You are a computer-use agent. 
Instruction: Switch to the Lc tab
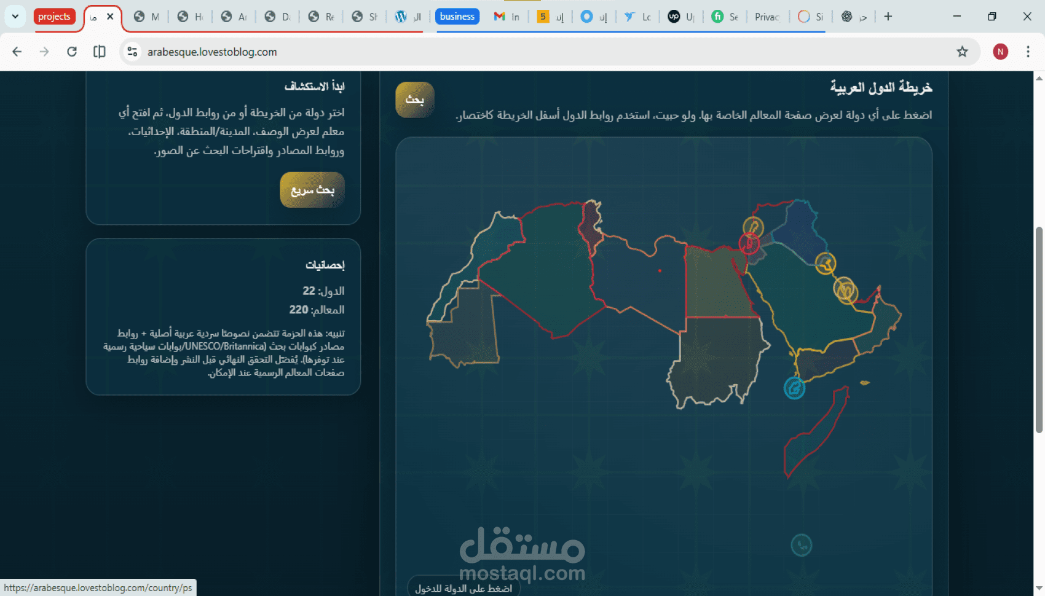pyautogui.click(x=638, y=17)
